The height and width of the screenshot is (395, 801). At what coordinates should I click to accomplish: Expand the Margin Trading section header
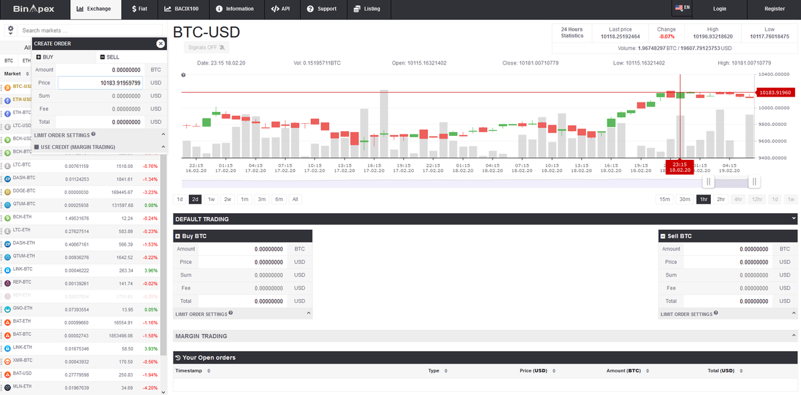coord(485,336)
